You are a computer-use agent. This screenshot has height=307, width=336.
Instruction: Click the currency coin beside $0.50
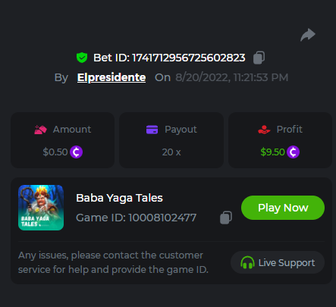point(76,152)
